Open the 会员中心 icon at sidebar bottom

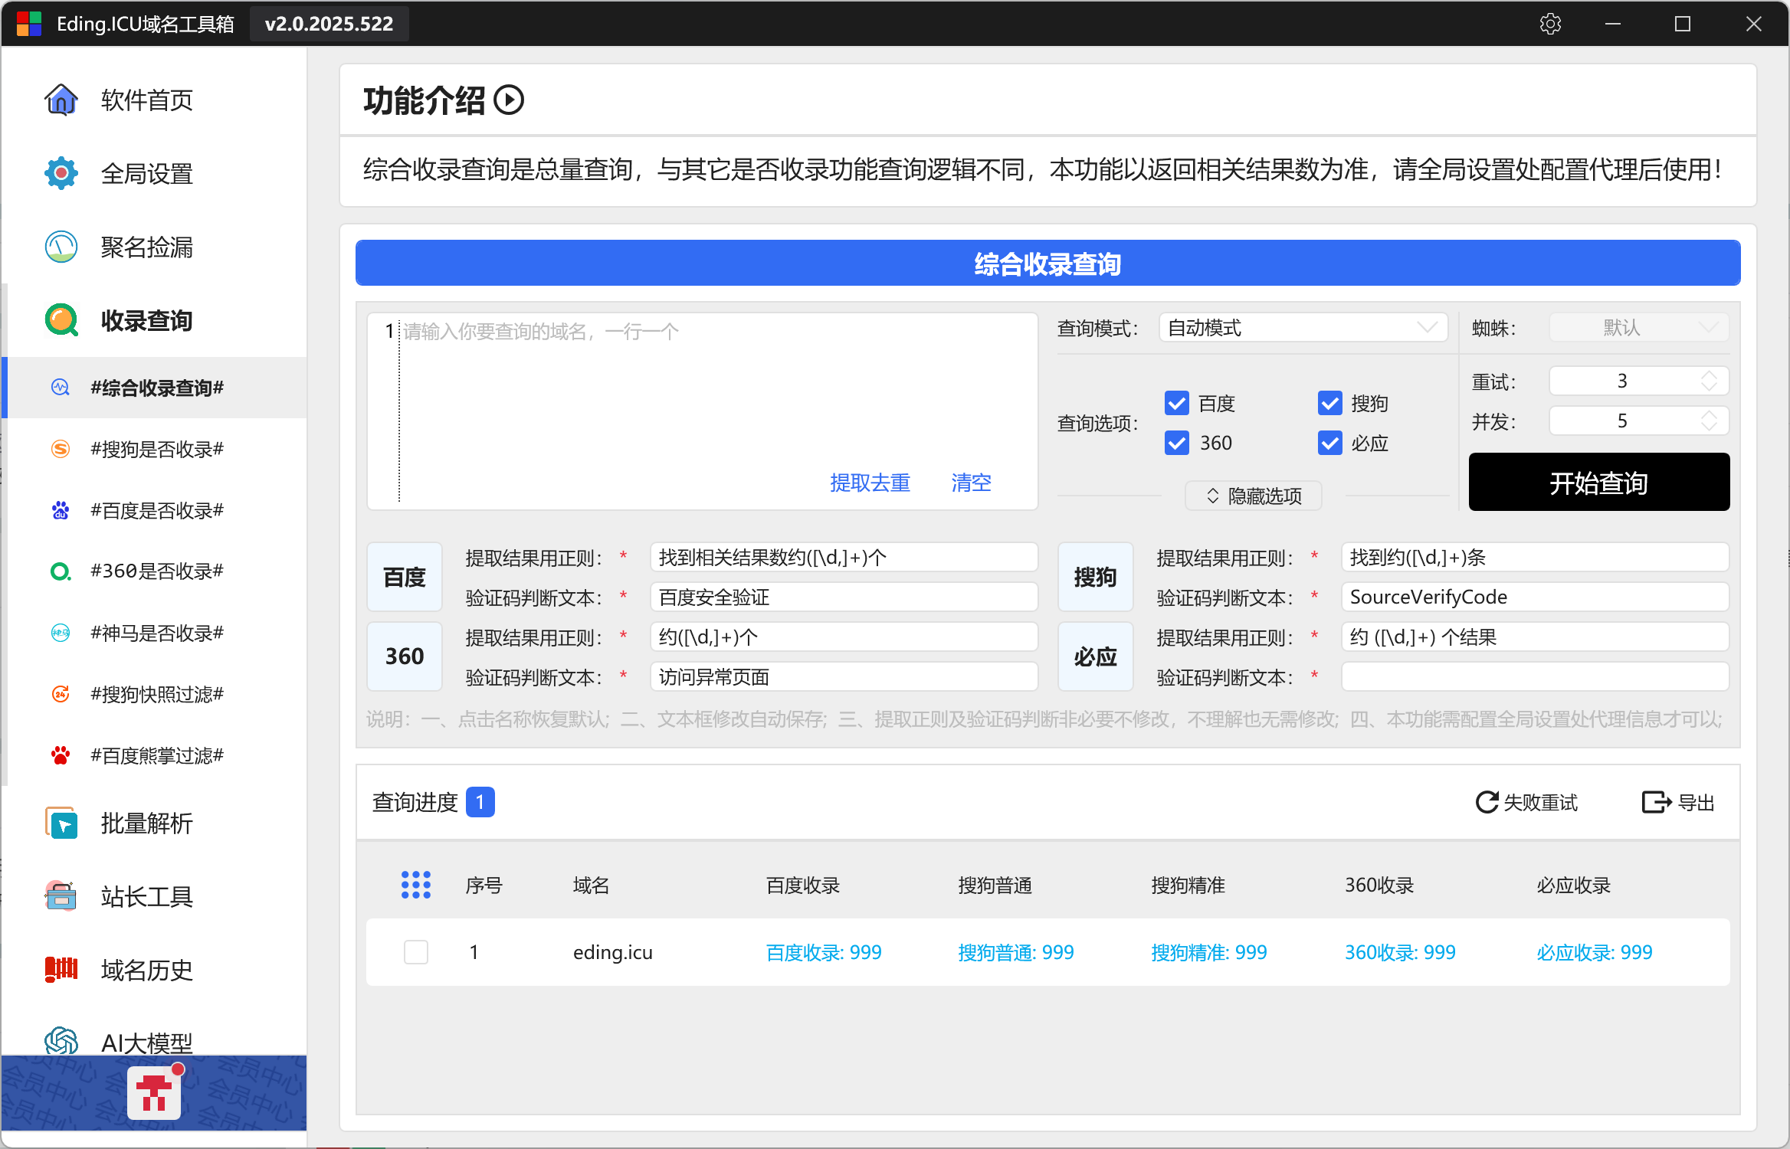(154, 1093)
